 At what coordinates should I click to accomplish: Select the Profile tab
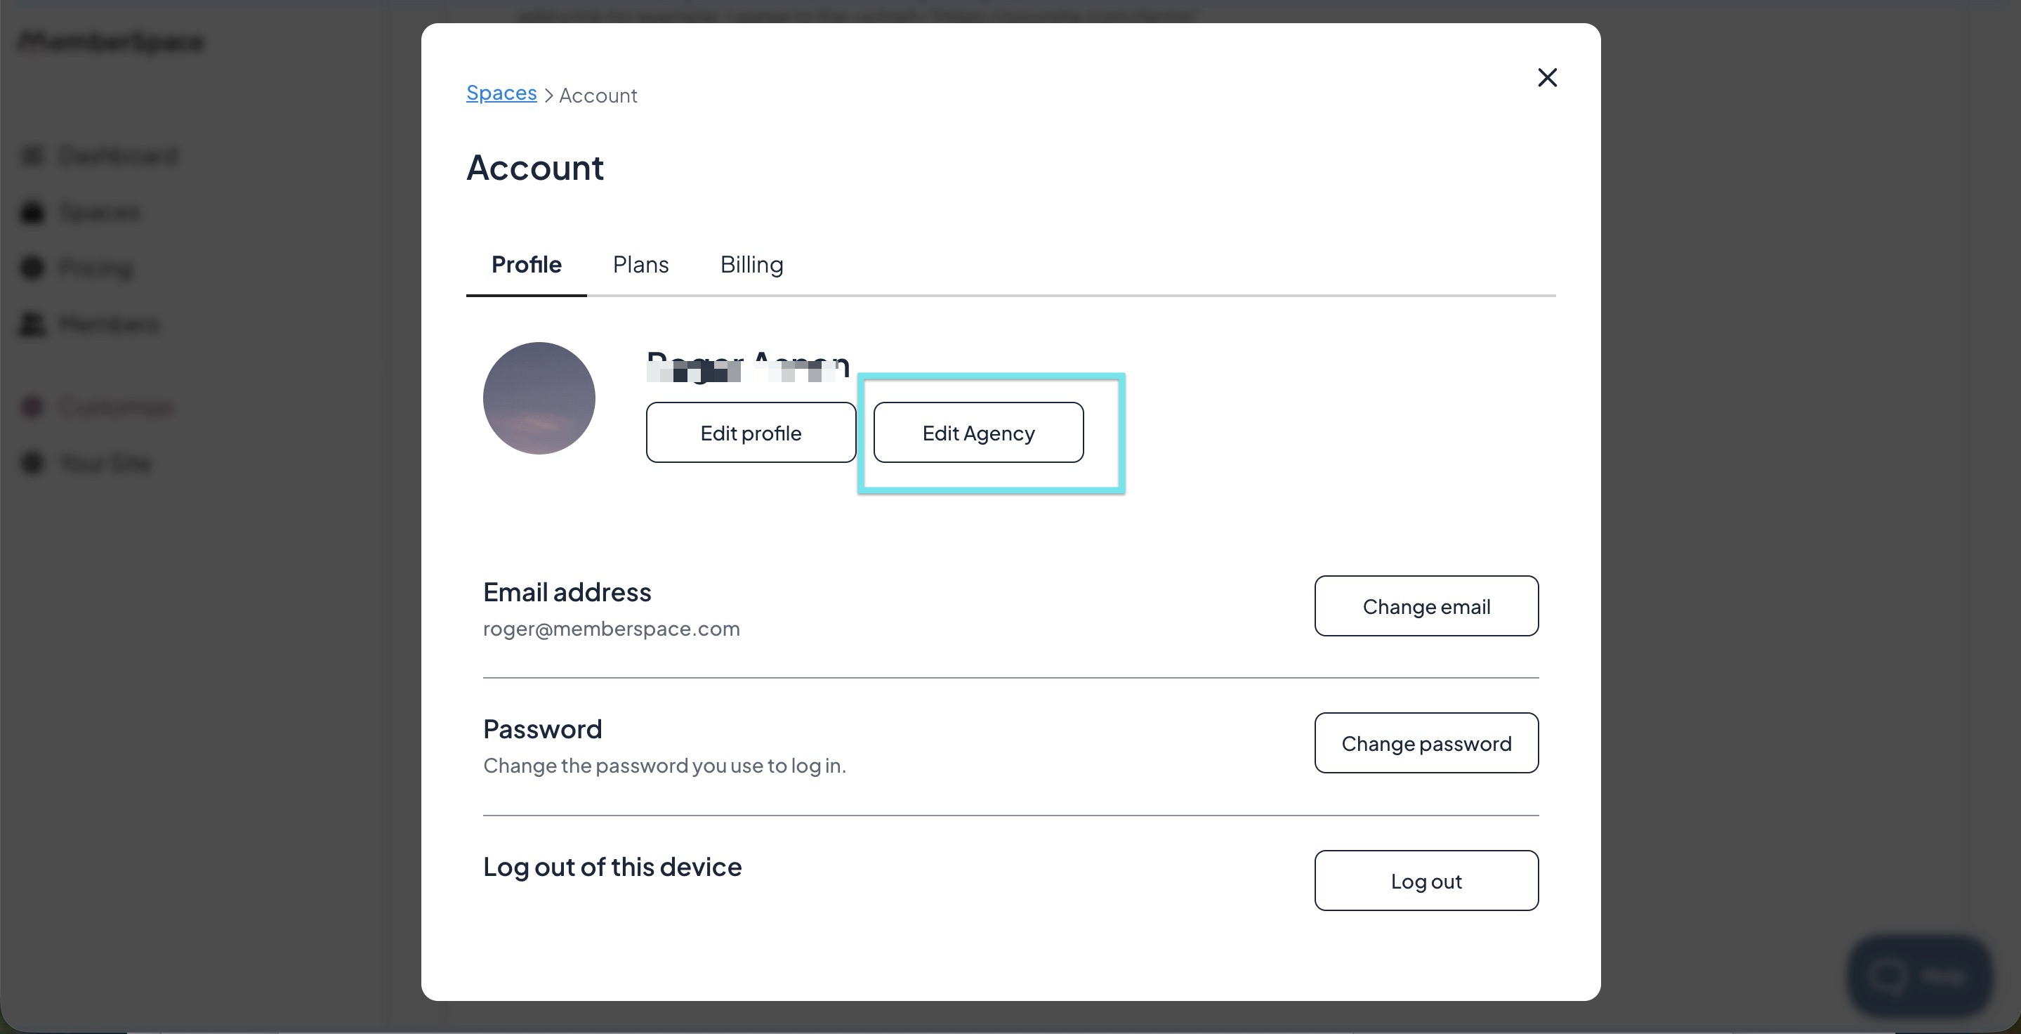[x=526, y=264]
